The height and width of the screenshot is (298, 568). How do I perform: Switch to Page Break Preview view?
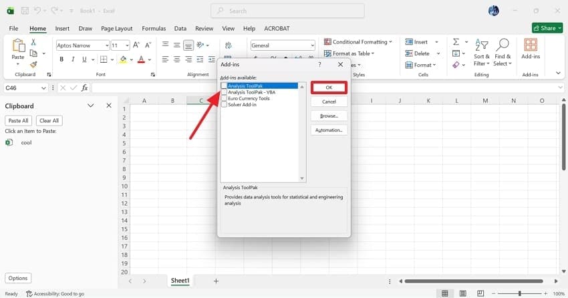[480, 293]
